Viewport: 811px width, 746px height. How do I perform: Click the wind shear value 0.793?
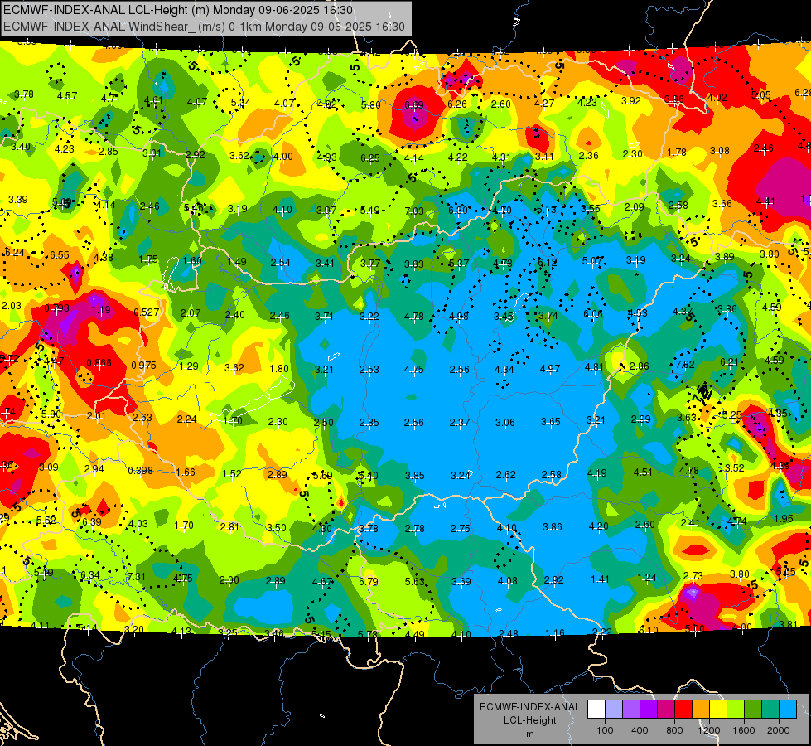click(56, 308)
